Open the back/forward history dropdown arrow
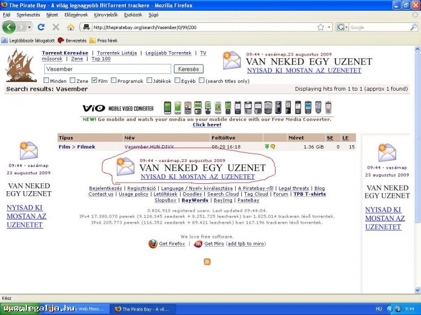The width and height of the screenshot is (421, 315). pos(28,27)
